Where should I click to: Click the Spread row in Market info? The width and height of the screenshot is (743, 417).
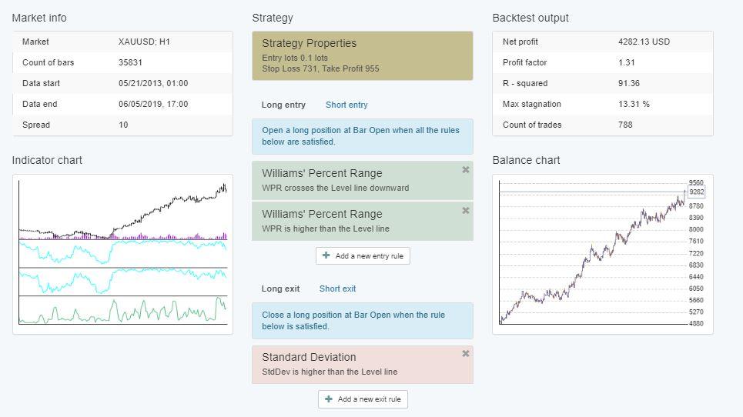(122, 125)
